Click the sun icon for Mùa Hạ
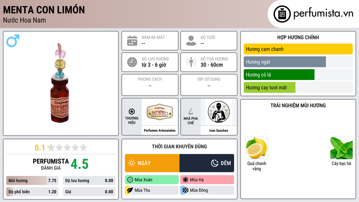The width and height of the screenshot is (359, 202). (x=185, y=180)
